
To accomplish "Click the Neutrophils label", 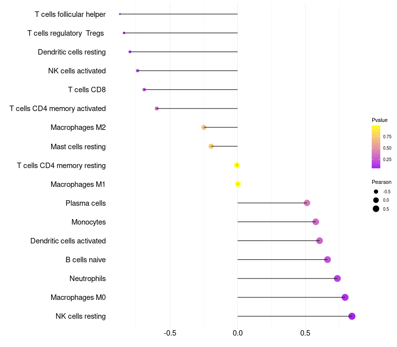I will click(x=88, y=279).
